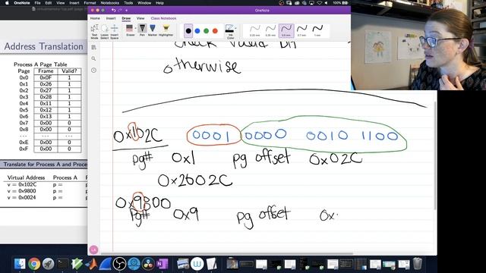Viewport: 486px width, 273px height.
Task: Set pen thickness to 0.25 mm
Action: tap(255, 31)
